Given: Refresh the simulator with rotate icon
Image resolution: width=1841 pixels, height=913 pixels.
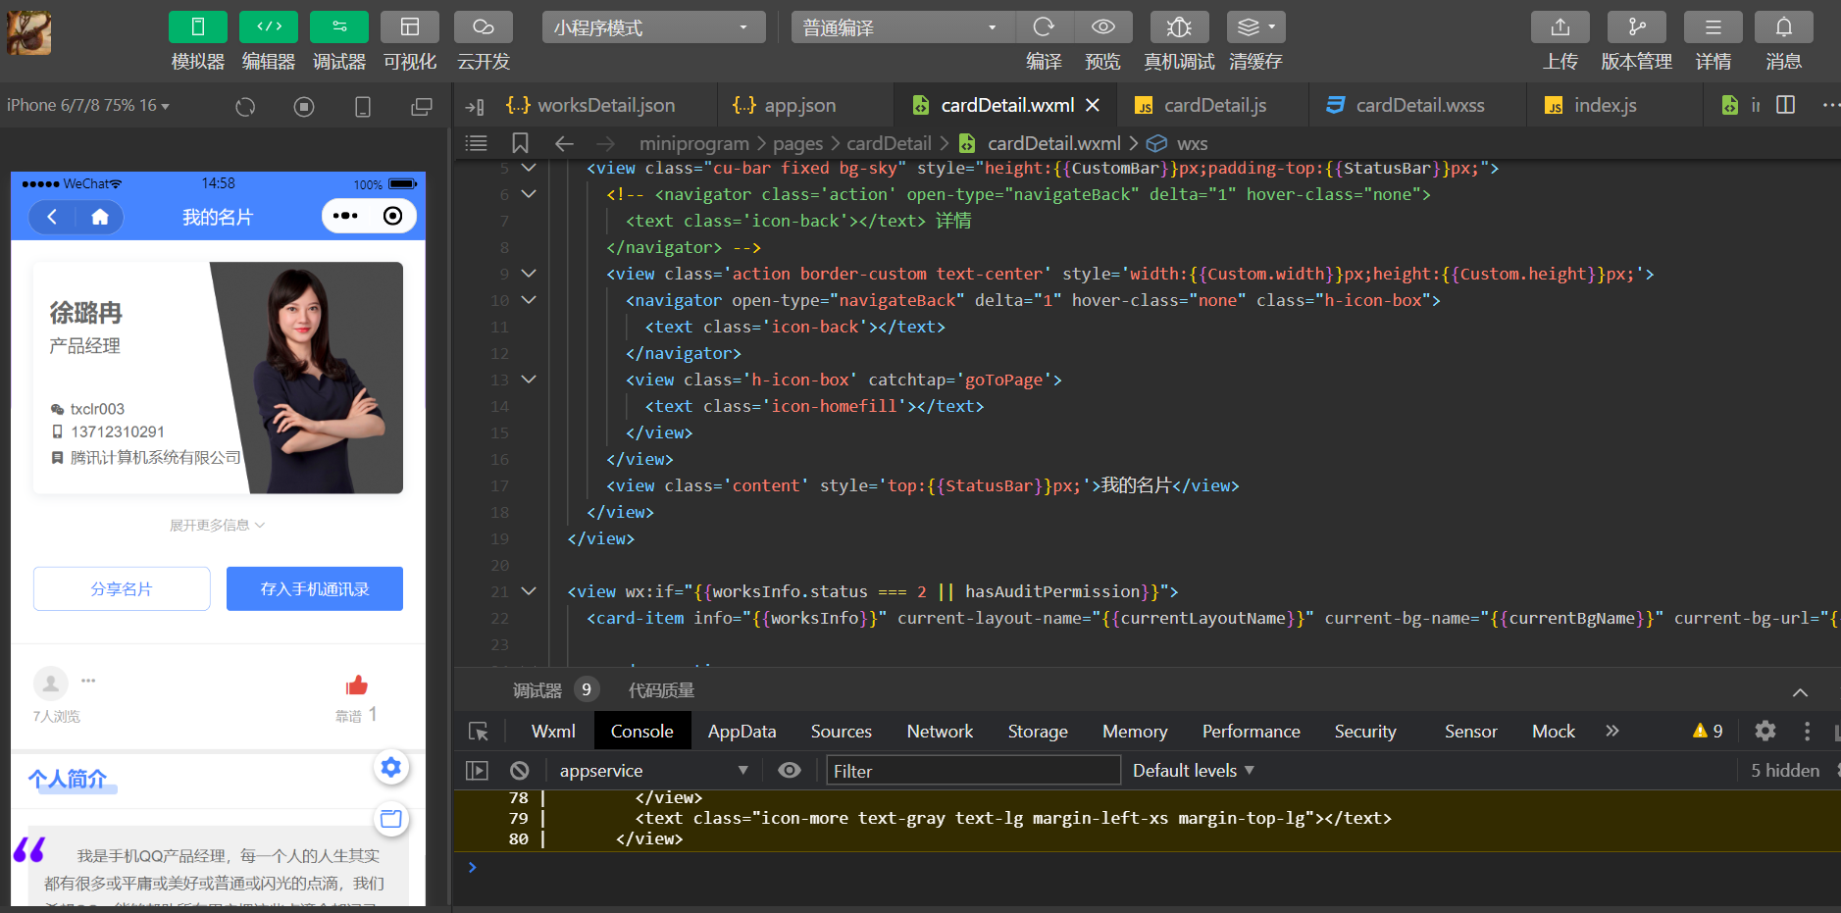Looking at the screenshot, I should [245, 106].
